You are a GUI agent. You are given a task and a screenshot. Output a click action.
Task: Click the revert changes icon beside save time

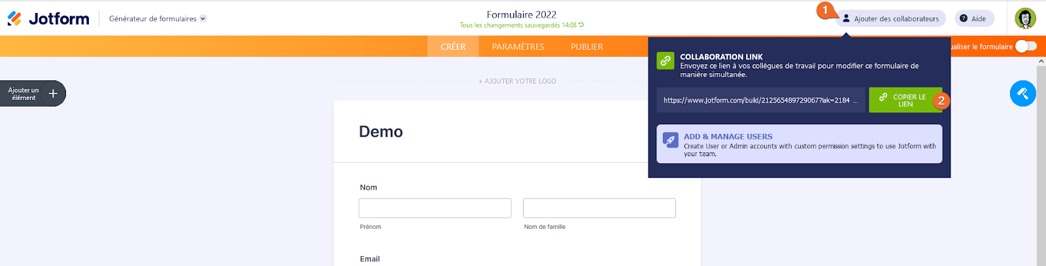(x=581, y=25)
